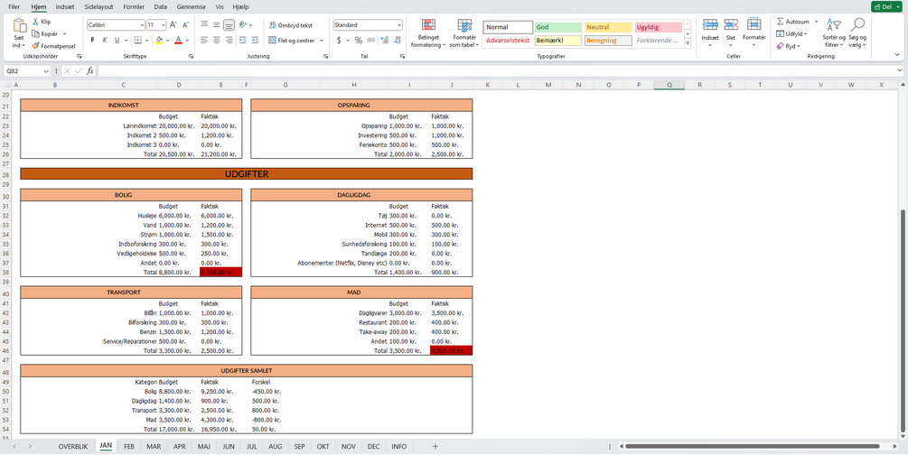Increase indent

point(255,40)
